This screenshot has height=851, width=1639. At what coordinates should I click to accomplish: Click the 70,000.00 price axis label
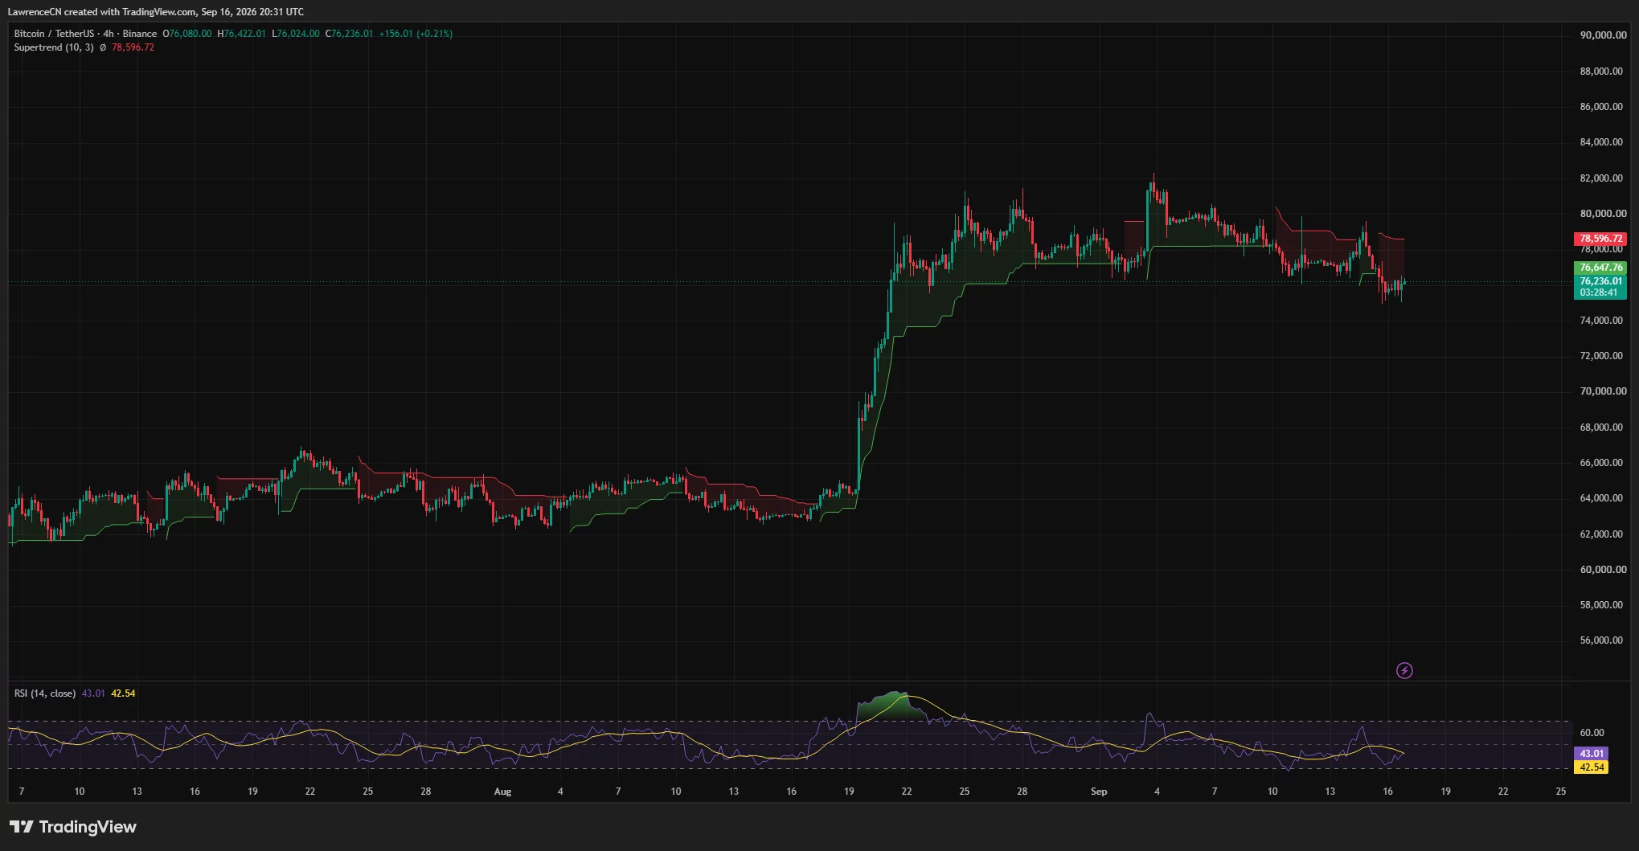click(x=1603, y=391)
